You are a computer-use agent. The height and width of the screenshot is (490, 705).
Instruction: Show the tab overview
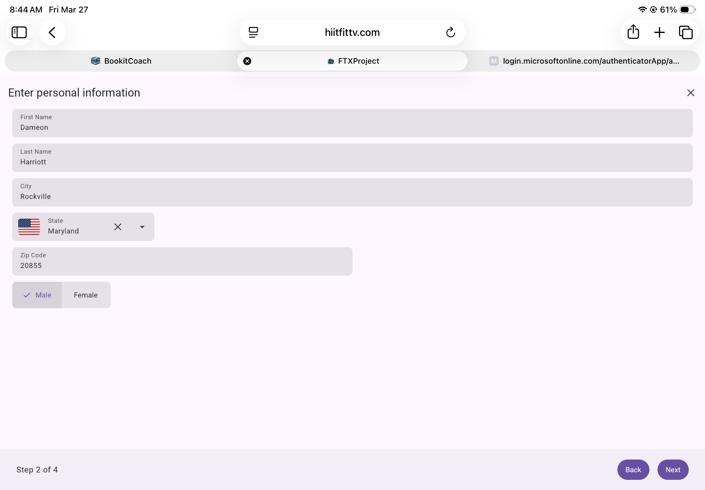(685, 32)
